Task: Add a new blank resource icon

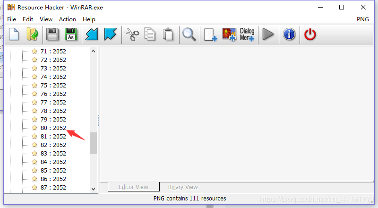Action: [210, 35]
